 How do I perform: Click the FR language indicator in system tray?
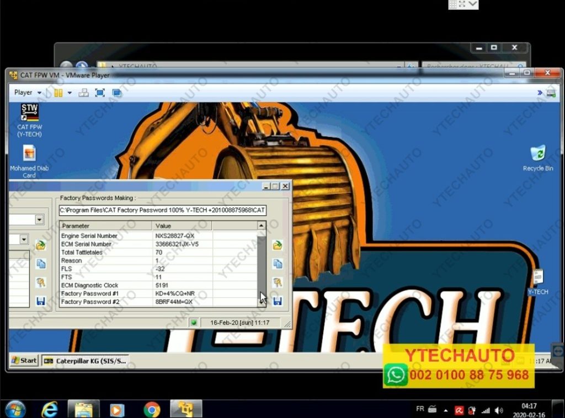click(420, 409)
